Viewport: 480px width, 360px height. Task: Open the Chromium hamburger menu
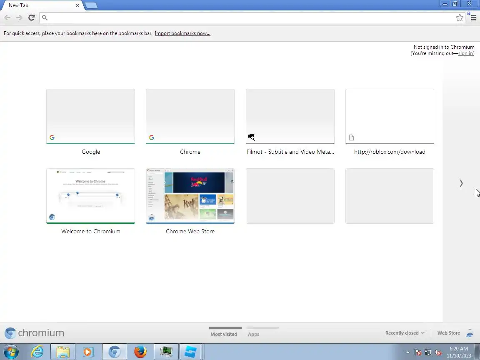[473, 18]
